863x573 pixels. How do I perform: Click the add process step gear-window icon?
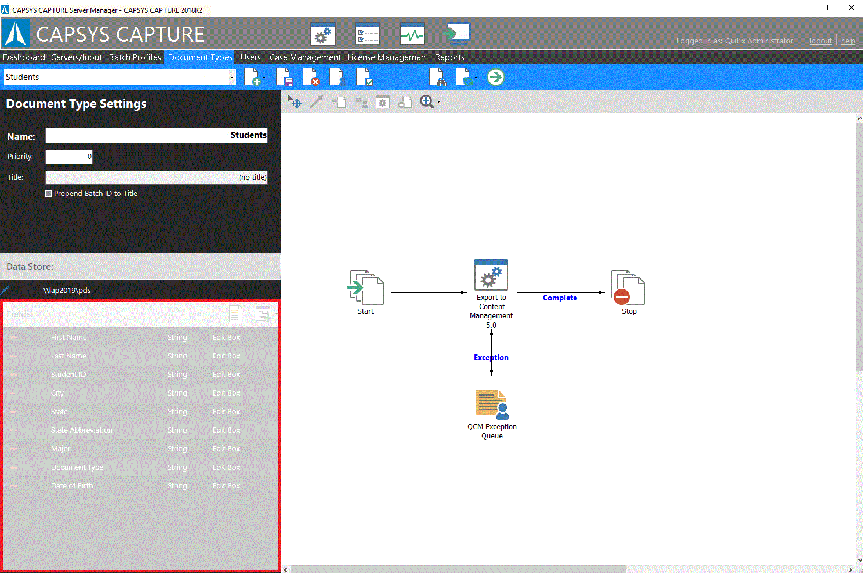point(383,102)
